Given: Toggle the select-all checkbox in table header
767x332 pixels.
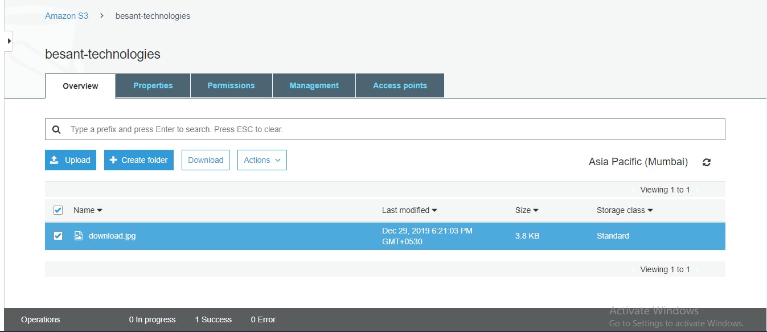Looking at the screenshot, I should [58, 210].
